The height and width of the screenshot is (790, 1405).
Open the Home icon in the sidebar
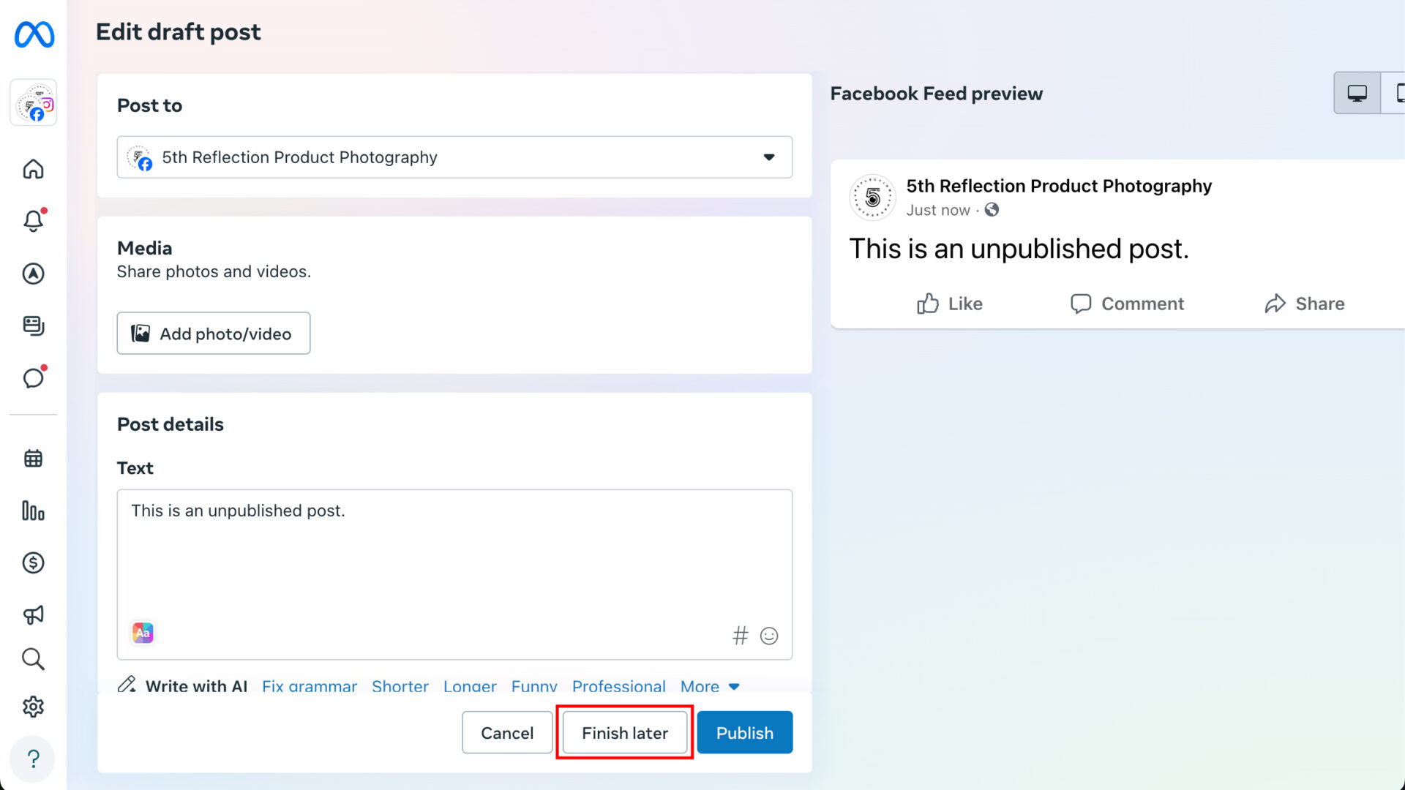click(x=33, y=169)
